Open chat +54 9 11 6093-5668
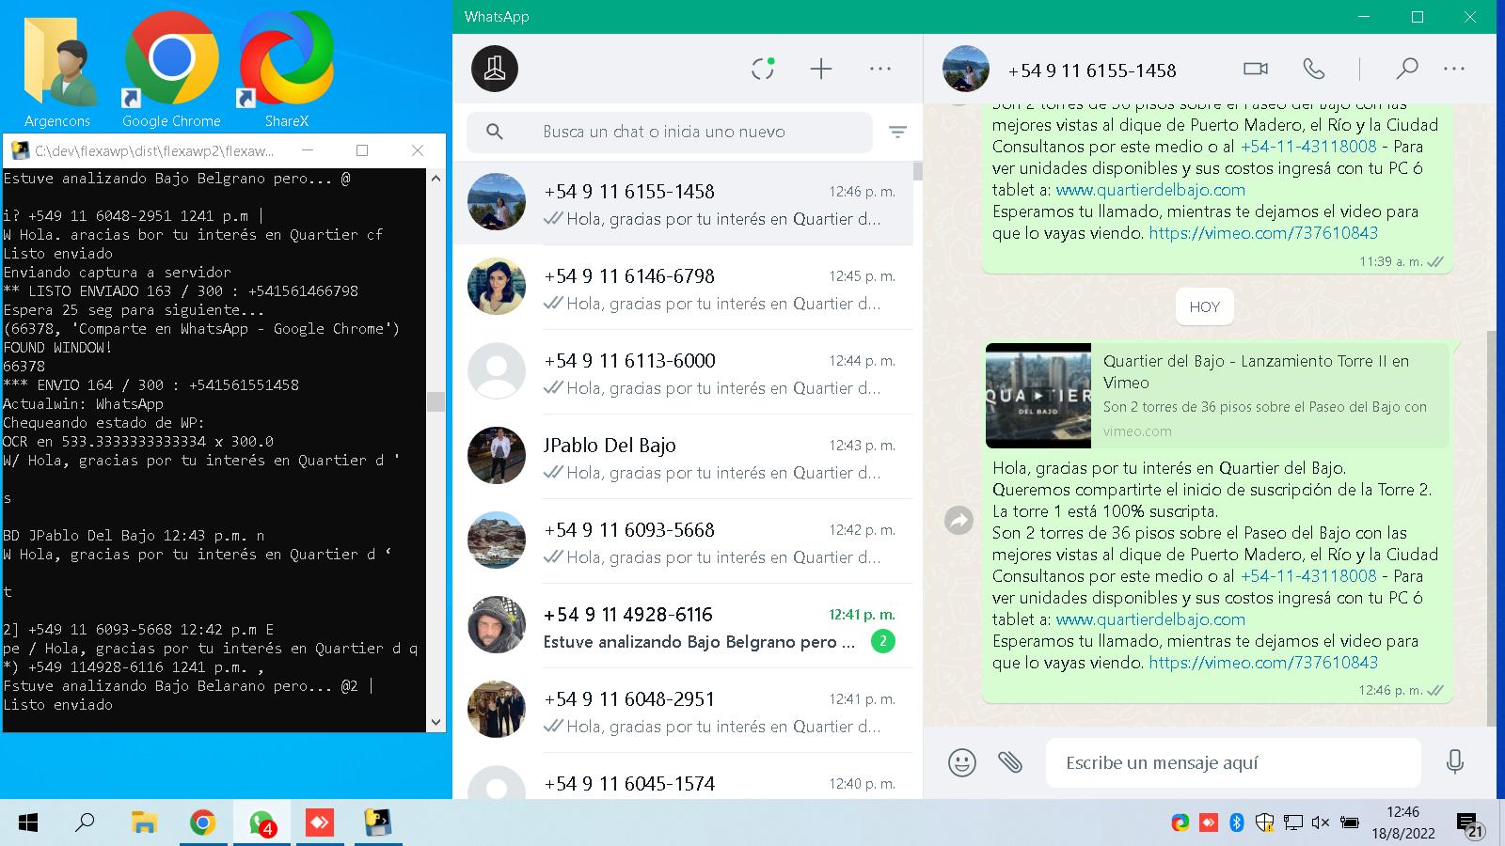 click(x=683, y=541)
